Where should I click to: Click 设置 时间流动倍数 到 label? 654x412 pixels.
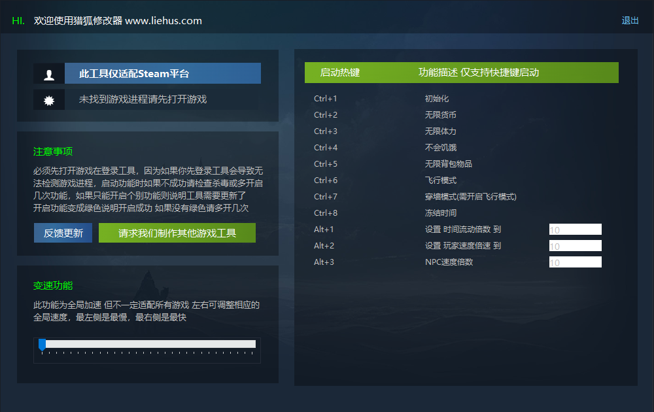coord(463,230)
